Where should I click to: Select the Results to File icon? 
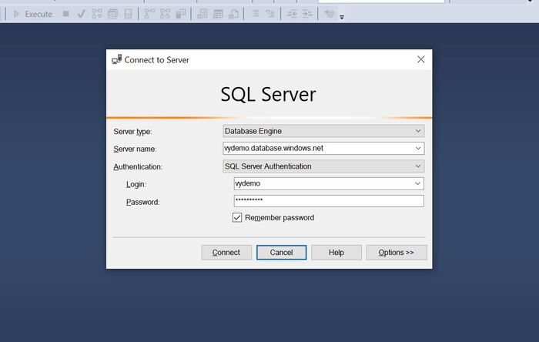pyautogui.click(x=234, y=14)
